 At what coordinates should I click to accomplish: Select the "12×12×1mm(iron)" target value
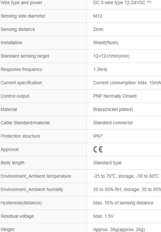point(111,56)
